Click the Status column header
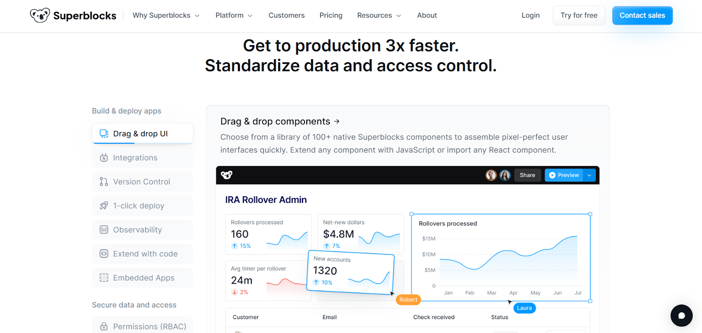 (500, 317)
